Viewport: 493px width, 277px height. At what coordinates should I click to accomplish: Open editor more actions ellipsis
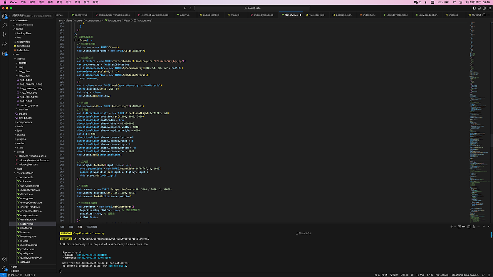(x=489, y=15)
